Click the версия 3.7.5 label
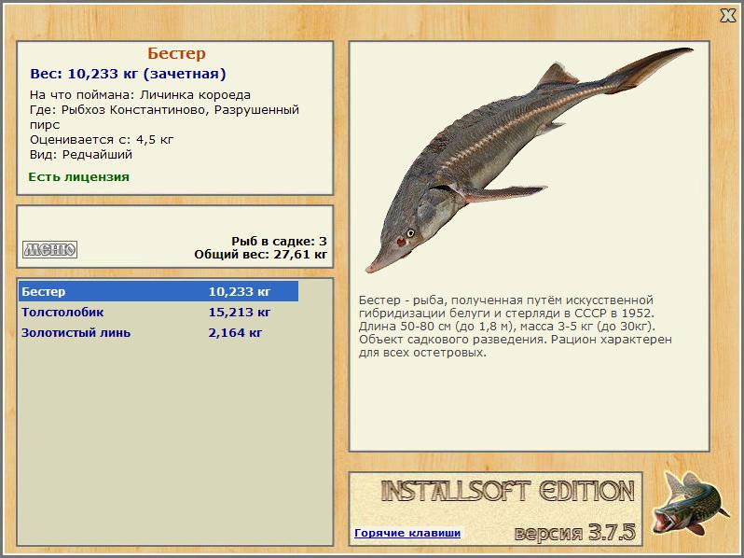 point(574,533)
